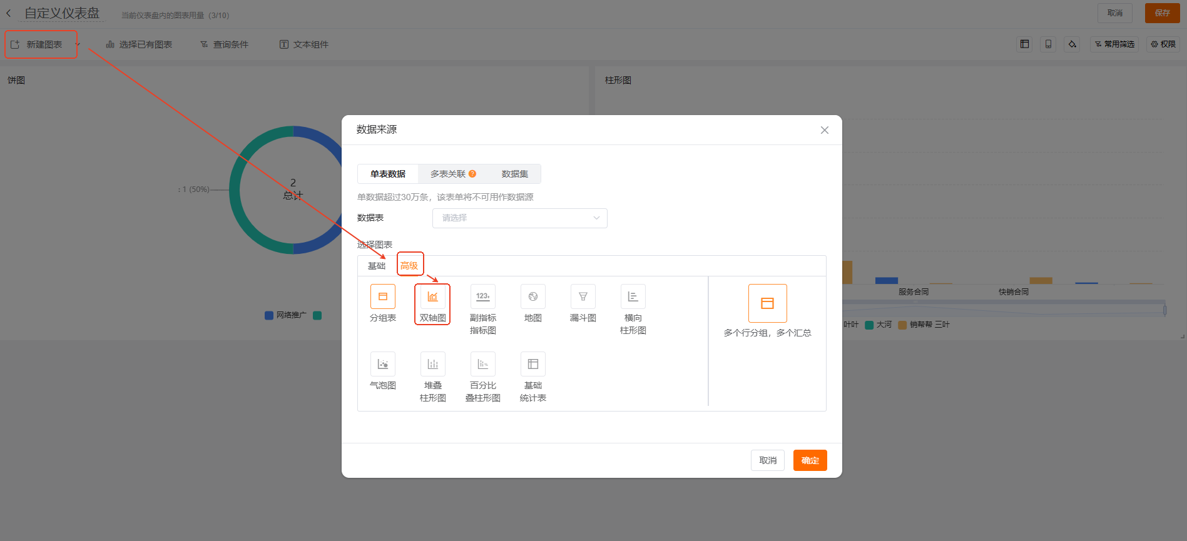The height and width of the screenshot is (541, 1187).
Task: Expand the arrow beside 新建图表
Action: (x=78, y=44)
